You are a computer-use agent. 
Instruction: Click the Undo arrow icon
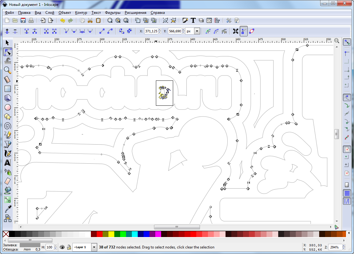[63, 20]
